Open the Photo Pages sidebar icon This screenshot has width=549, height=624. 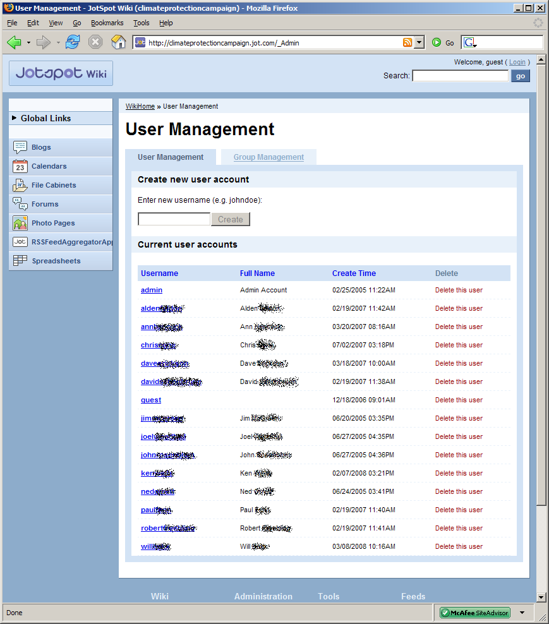tap(20, 223)
